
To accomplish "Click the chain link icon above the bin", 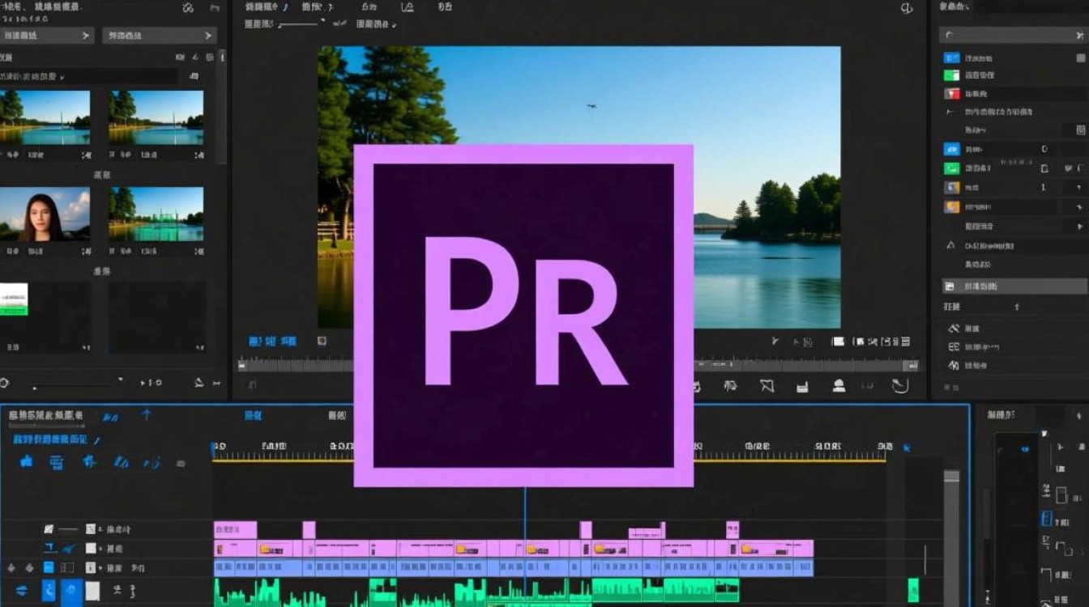I will click(x=188, y=8).
